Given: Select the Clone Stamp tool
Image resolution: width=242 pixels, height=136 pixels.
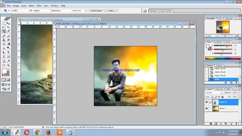Looking at the screenshot, I should [x=4, y=40].
